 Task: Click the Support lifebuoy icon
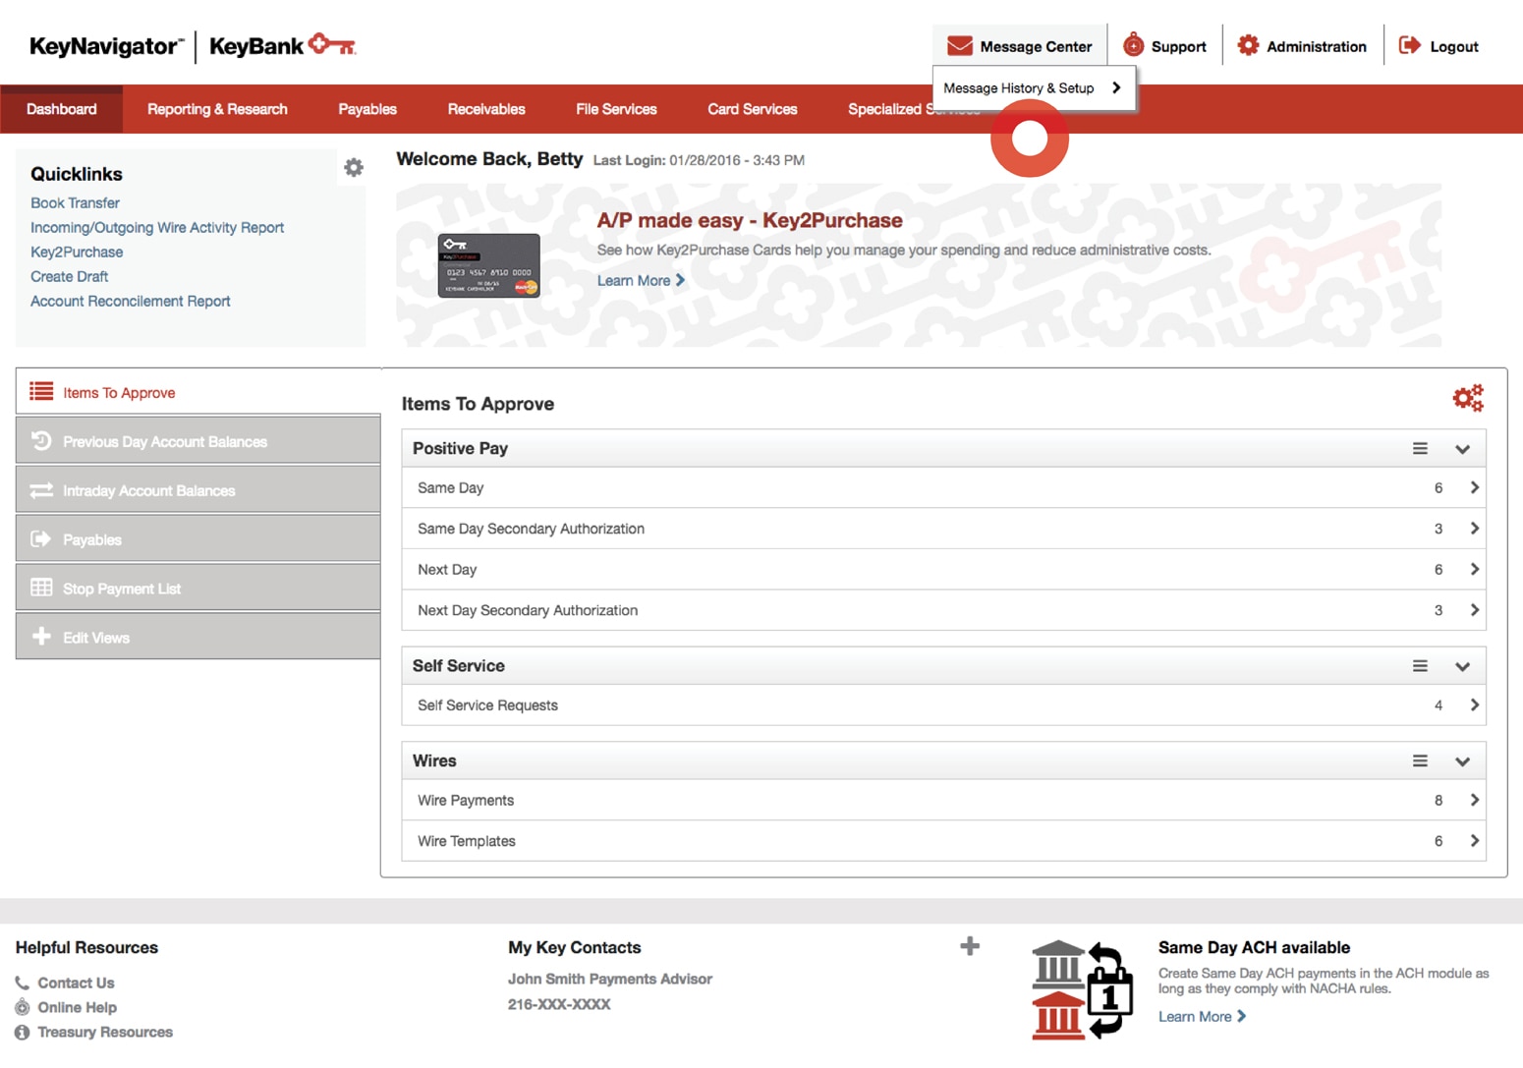click(x=1133, y=45)
